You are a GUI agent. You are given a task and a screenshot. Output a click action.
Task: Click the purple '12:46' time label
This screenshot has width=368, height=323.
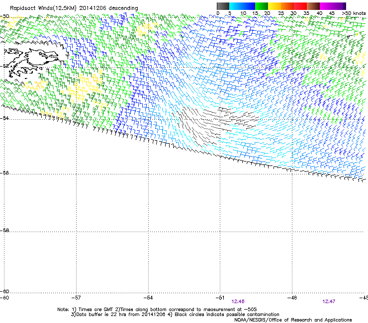(x=238, y=302)
